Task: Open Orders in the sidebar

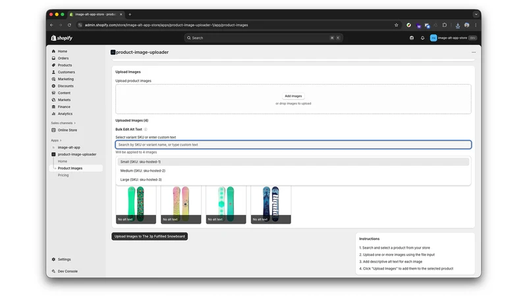Action: click(63, 59)
